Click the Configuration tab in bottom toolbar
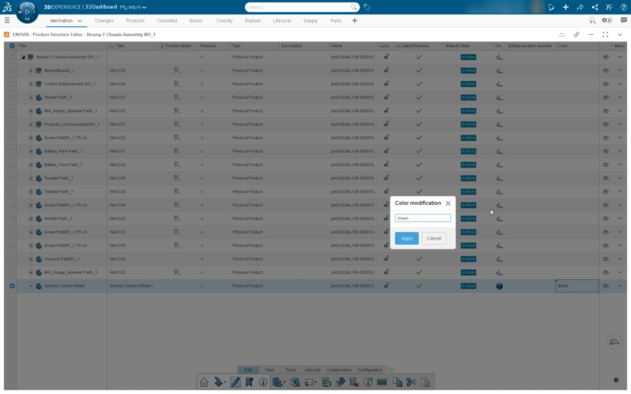 (370, 370)
